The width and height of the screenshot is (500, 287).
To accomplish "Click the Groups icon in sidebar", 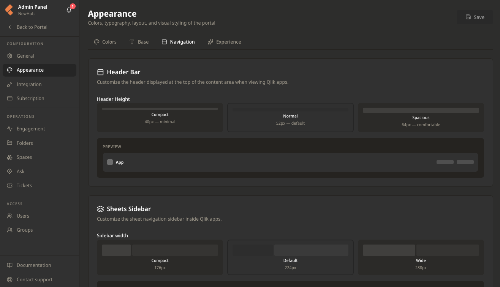I will click(x=10, y=230).
